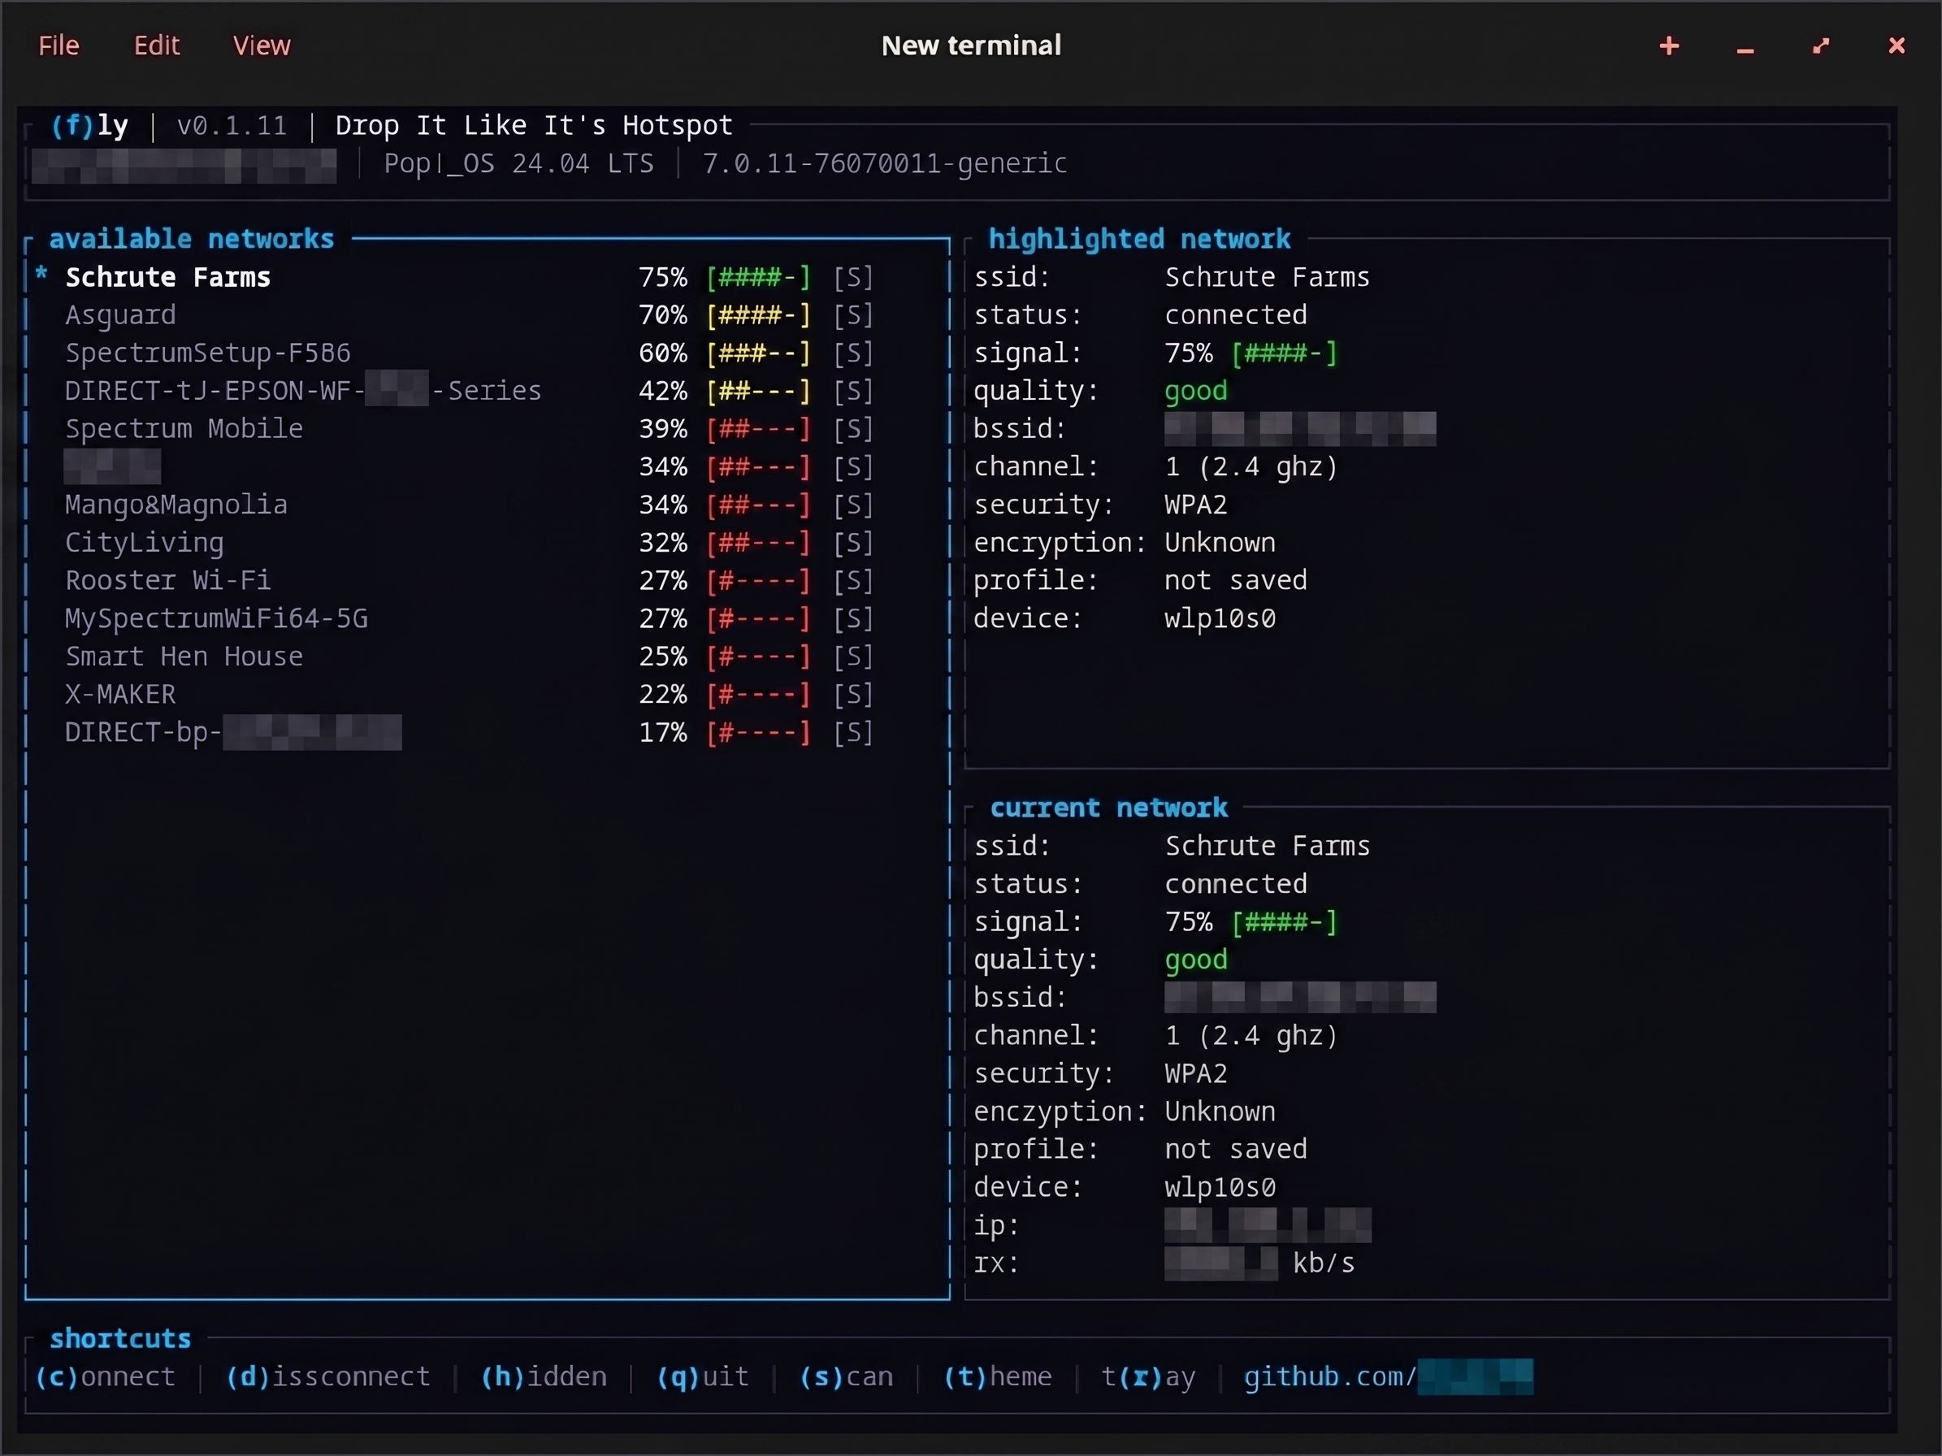Click current network's Unknown encryption value
Screen dimensions: 1942x1456
pyautogui.click(x=1220, y=1111)
